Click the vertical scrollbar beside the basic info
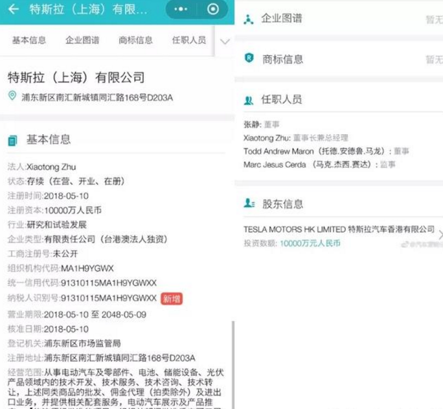443x409 pixels. [x=233, y=365]
